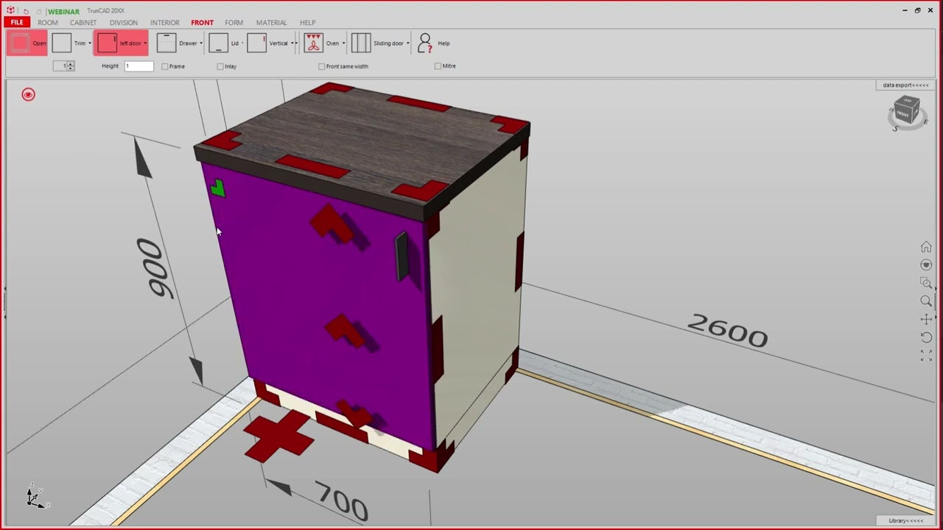Open the Help person icon

tap(425, 43)
